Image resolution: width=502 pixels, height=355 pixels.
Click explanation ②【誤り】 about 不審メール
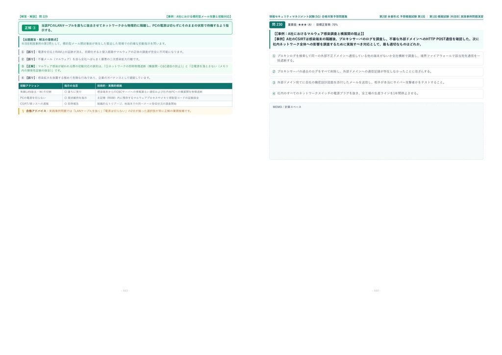click(x=125, y=59)
